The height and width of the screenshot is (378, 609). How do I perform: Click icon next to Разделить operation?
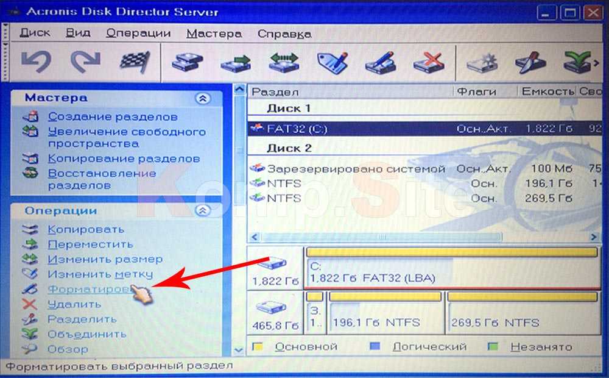click(x=30, y=319)
